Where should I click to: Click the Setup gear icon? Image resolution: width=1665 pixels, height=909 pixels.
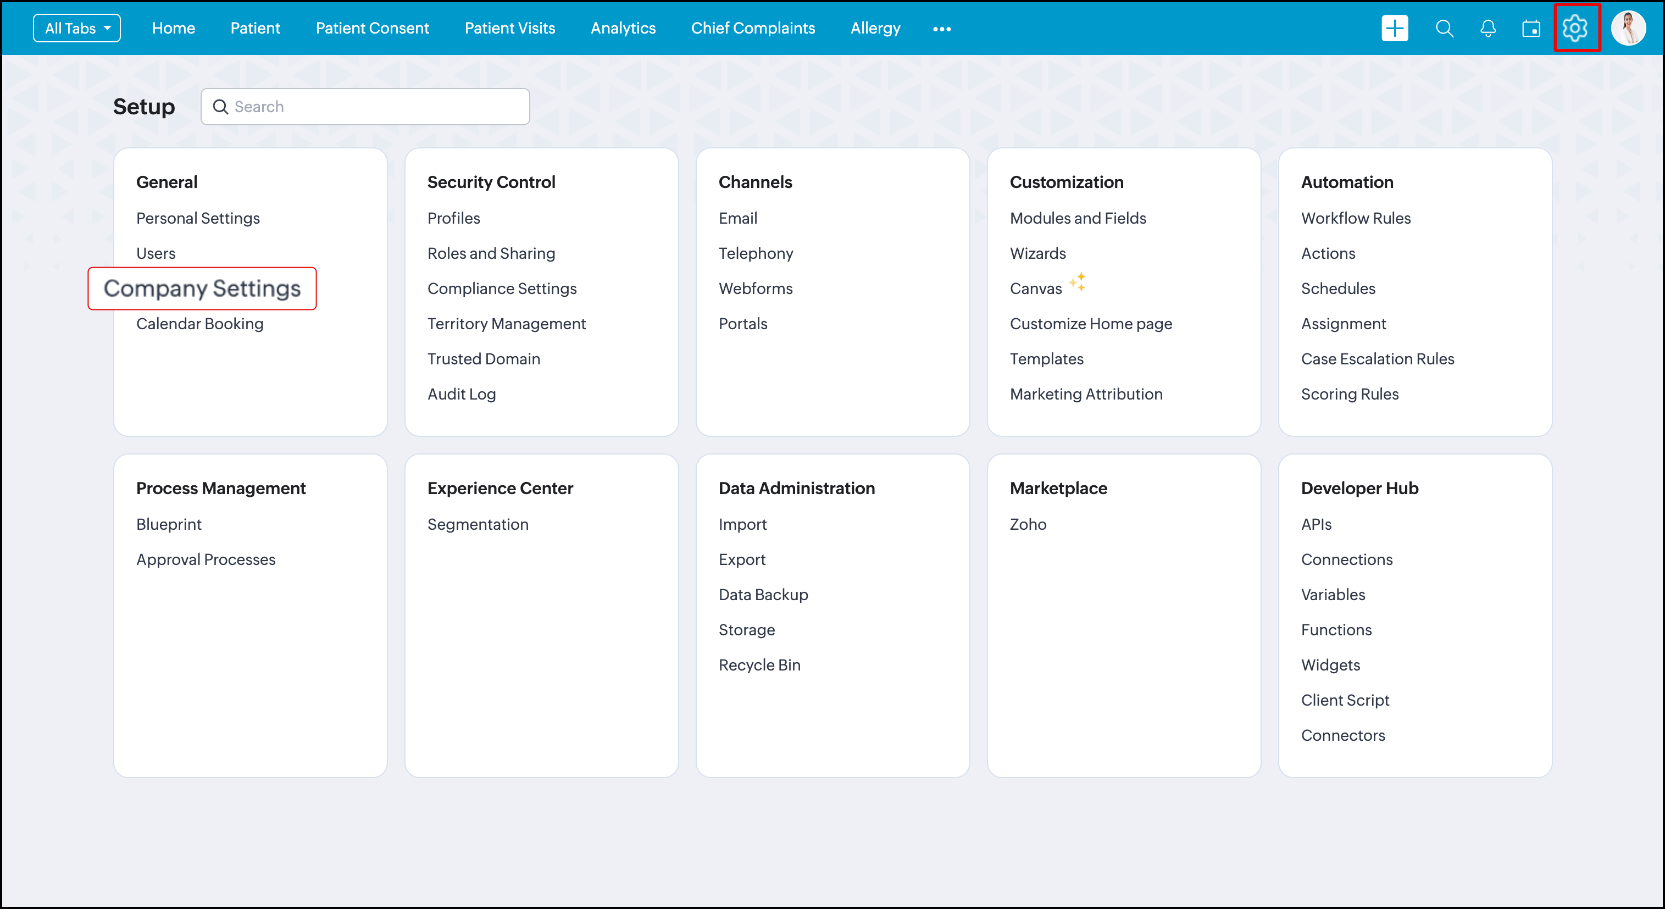[1574, 29]
